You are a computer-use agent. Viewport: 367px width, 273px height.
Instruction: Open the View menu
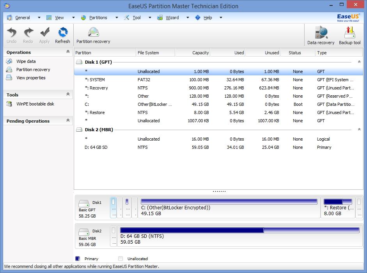click(x=59, y=18)
